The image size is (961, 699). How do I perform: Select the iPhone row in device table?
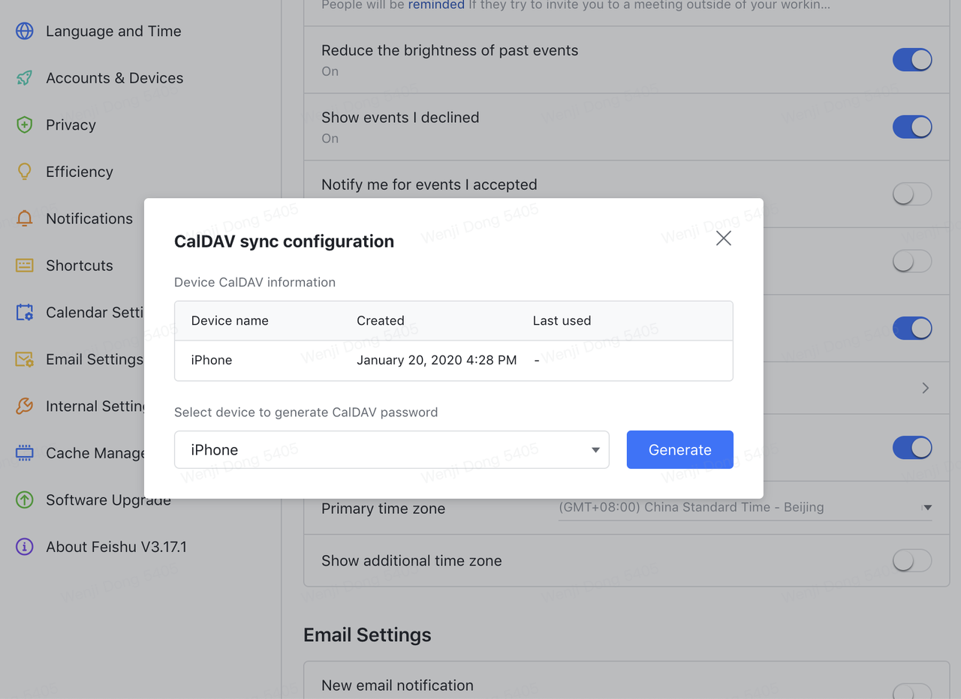[x=453, y=360]
